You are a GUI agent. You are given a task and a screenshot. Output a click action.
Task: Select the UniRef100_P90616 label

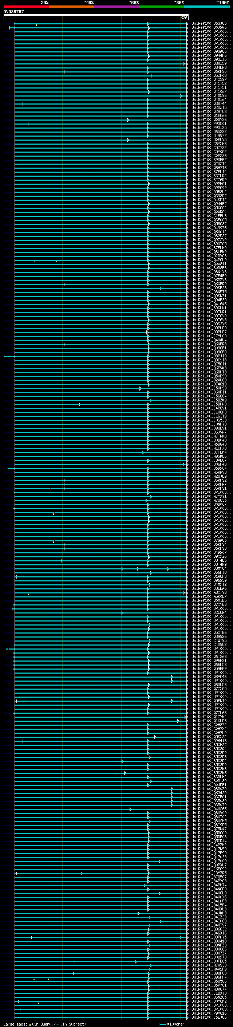(209, 1013)
